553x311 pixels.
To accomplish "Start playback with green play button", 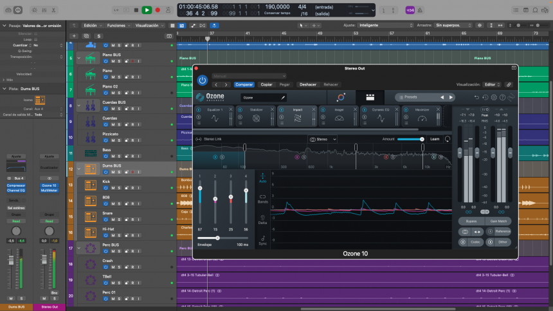I will [147, 10].
